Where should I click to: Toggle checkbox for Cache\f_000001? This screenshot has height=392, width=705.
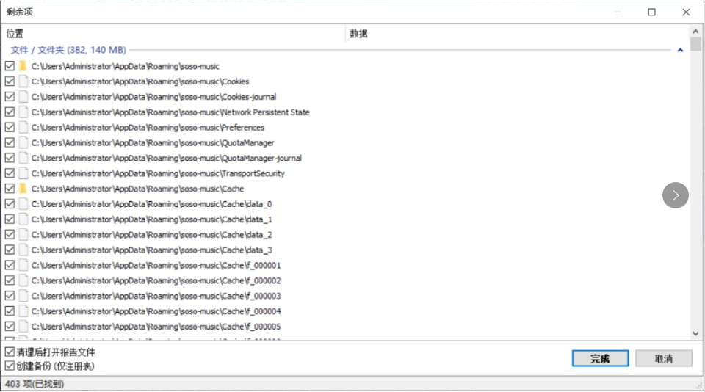10,265
